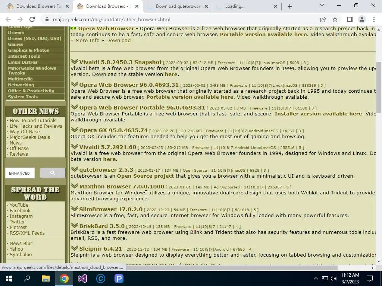Switch to the Loading tab
The height and width of the screenshot is (286, 382).
(247, 6)
